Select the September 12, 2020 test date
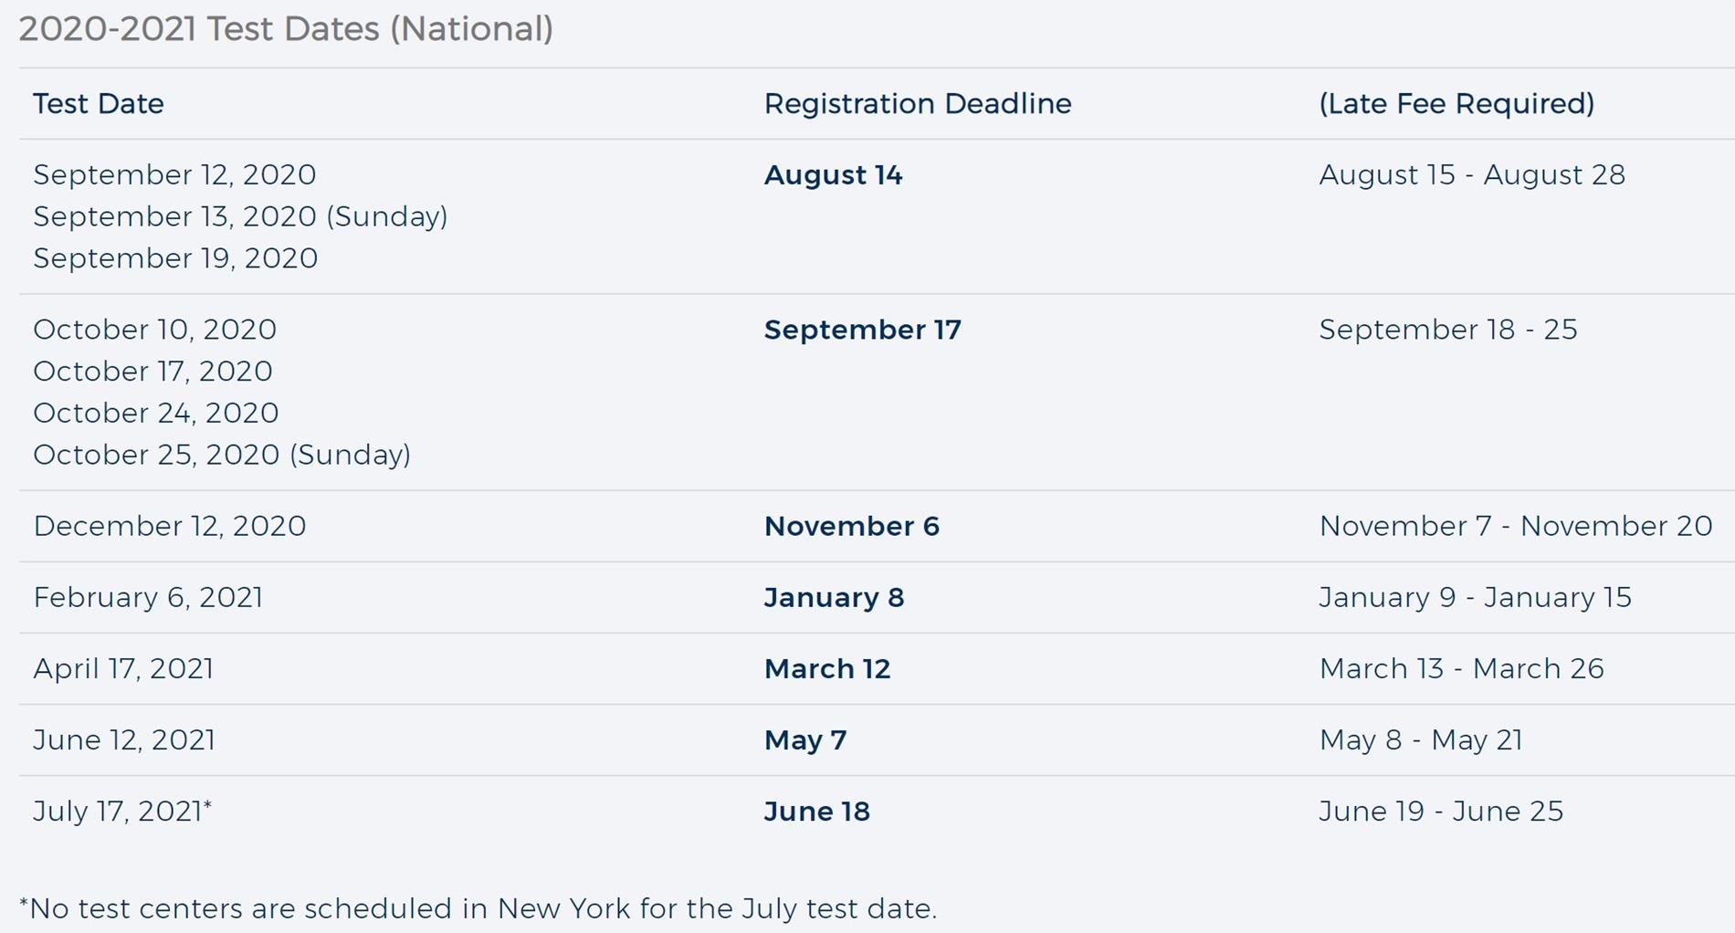This screenshot has width=1735, height=933. pyautogui.click(x=174, y=174)
